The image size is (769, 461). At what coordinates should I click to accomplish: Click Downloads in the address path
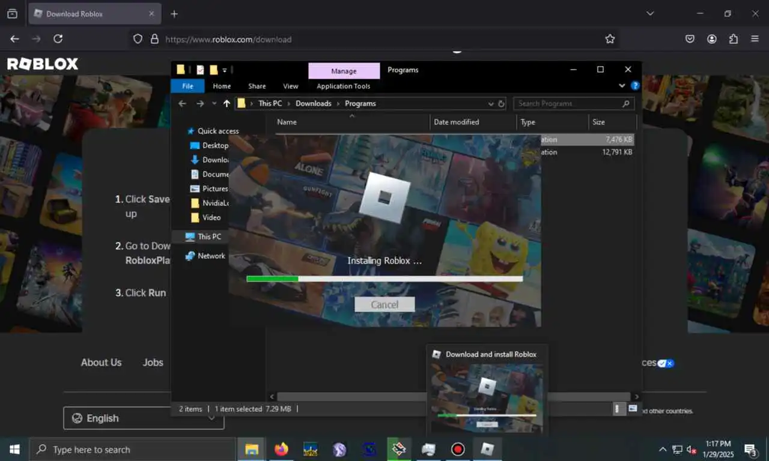313,103
